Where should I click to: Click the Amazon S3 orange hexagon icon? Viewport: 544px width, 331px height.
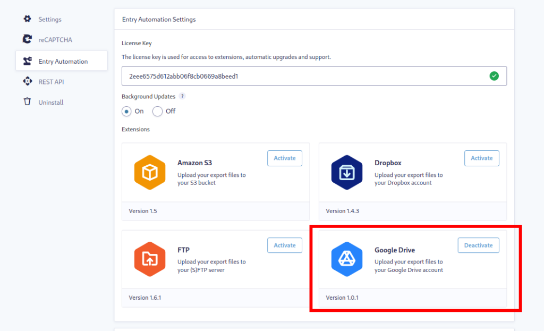coord(149,172)
